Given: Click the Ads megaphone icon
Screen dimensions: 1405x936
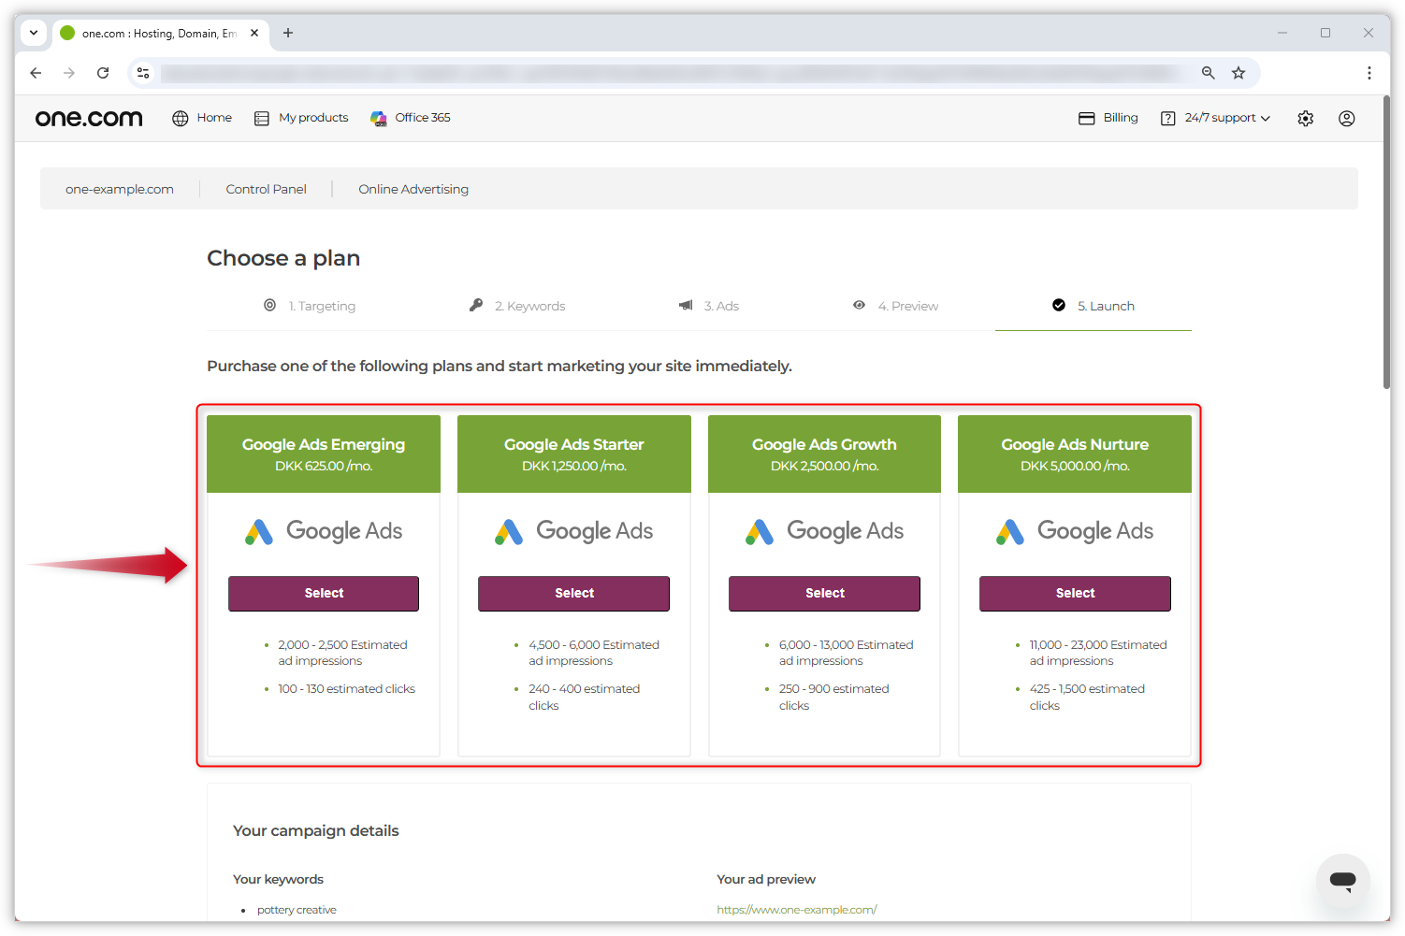Looking at the screenshot, I should coord(686,305).
